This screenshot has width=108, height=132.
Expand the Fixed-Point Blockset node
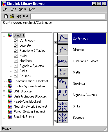pyautogui.click(x=4, y=102)
